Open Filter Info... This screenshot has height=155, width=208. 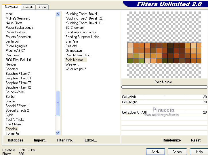coord(66,140)
